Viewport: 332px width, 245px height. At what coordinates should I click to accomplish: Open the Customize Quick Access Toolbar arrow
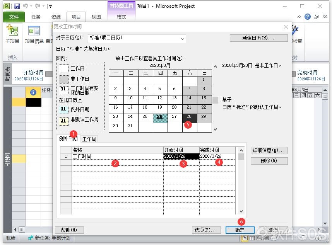pos(50,6)
